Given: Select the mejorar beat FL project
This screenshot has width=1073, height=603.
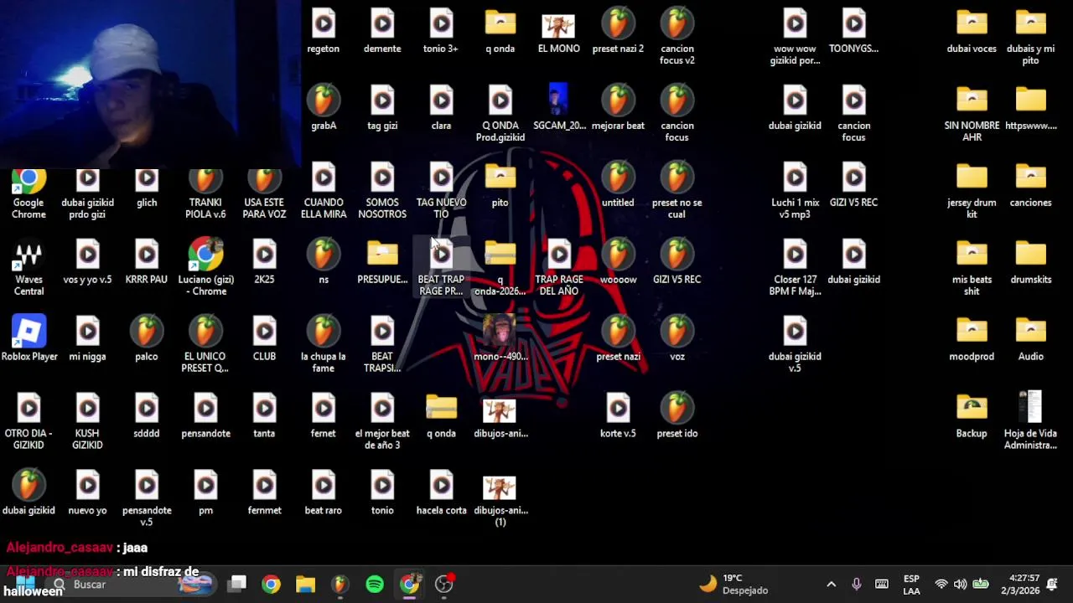Looking at the screenshot, I should point(618,109).
